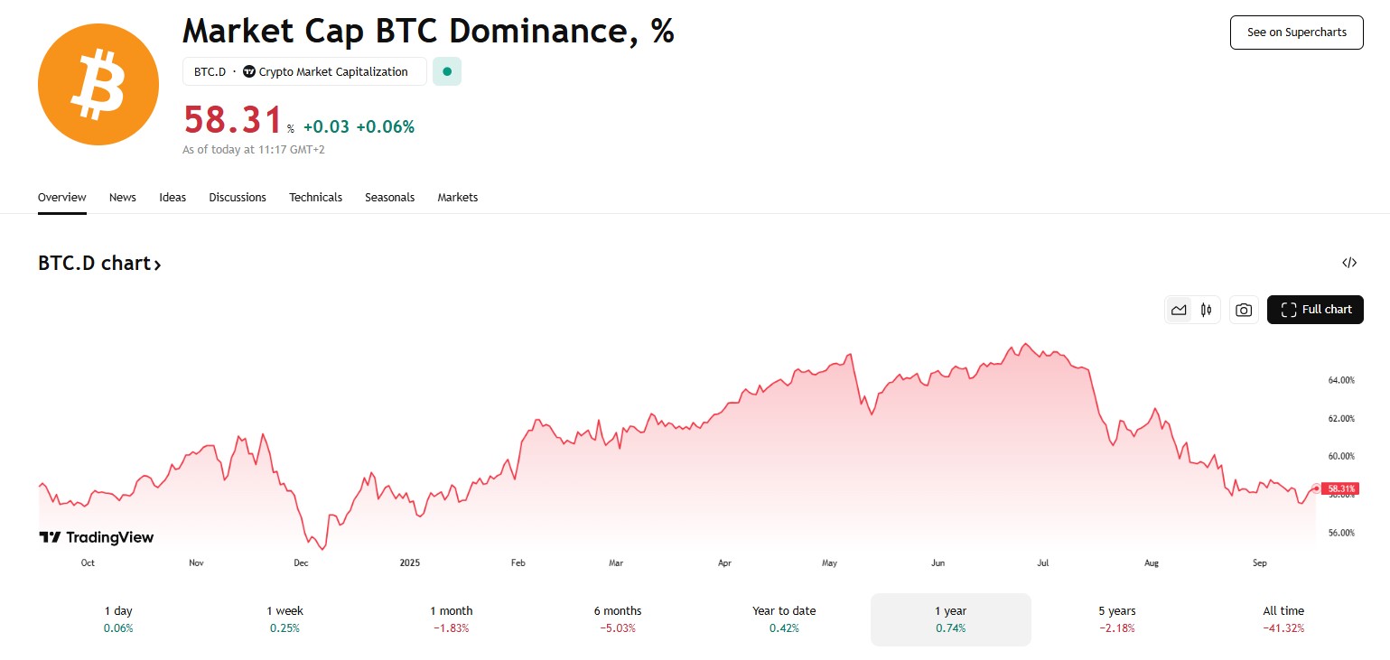Select the 1 day time range
Viewport: 1390px width, 660px height.
118,619
